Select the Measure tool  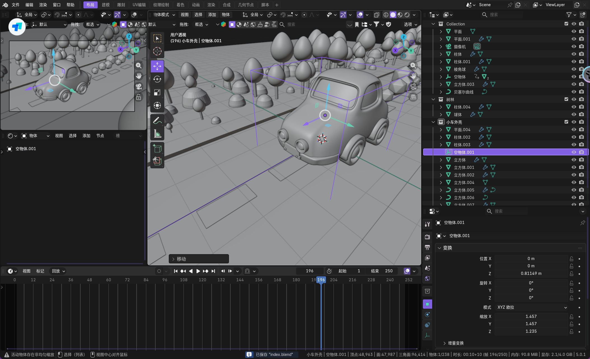[157, 134]
